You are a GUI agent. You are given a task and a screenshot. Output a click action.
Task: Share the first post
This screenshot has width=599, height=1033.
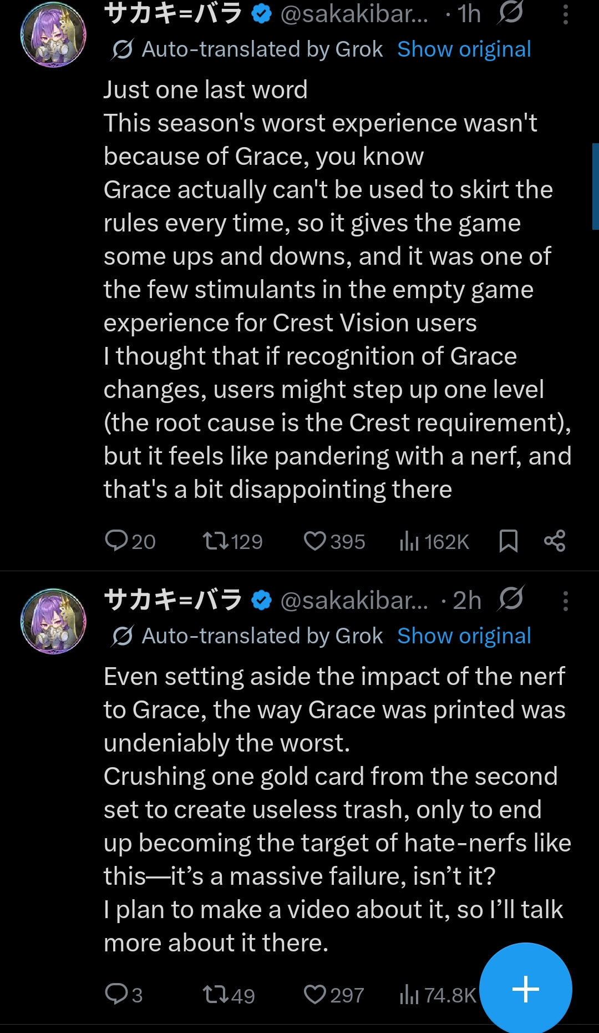[555, 541]
